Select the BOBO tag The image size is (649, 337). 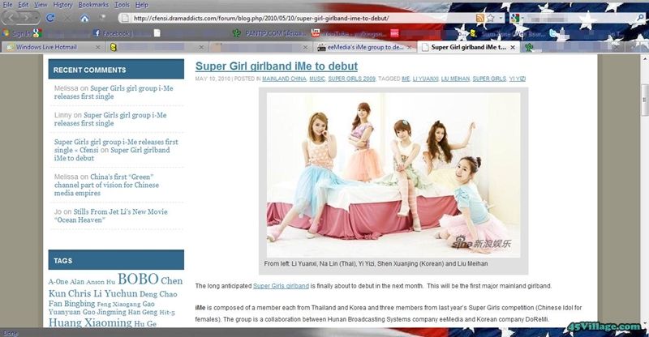click(x=138, y=279)
